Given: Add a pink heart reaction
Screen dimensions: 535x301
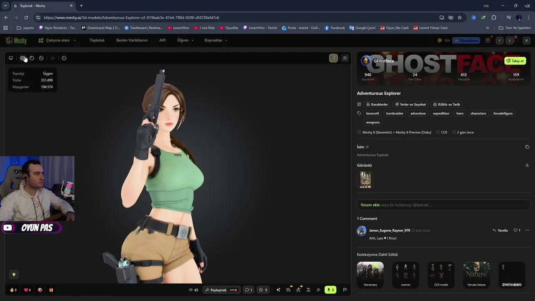Looking at the screenshot, I should [x=27, y=290].
